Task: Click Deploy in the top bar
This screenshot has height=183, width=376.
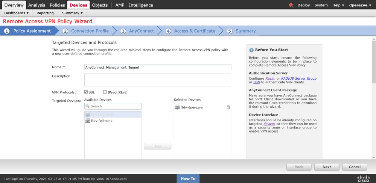Action: tap(304, 5)
